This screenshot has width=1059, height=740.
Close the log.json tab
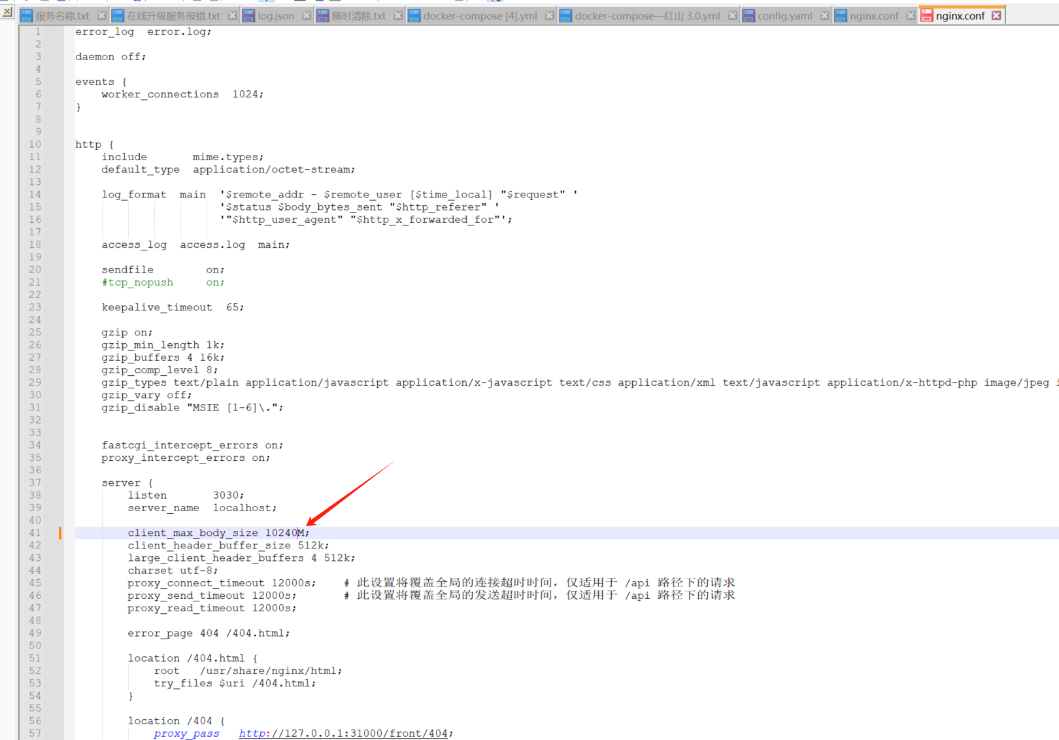pos(306,16)
